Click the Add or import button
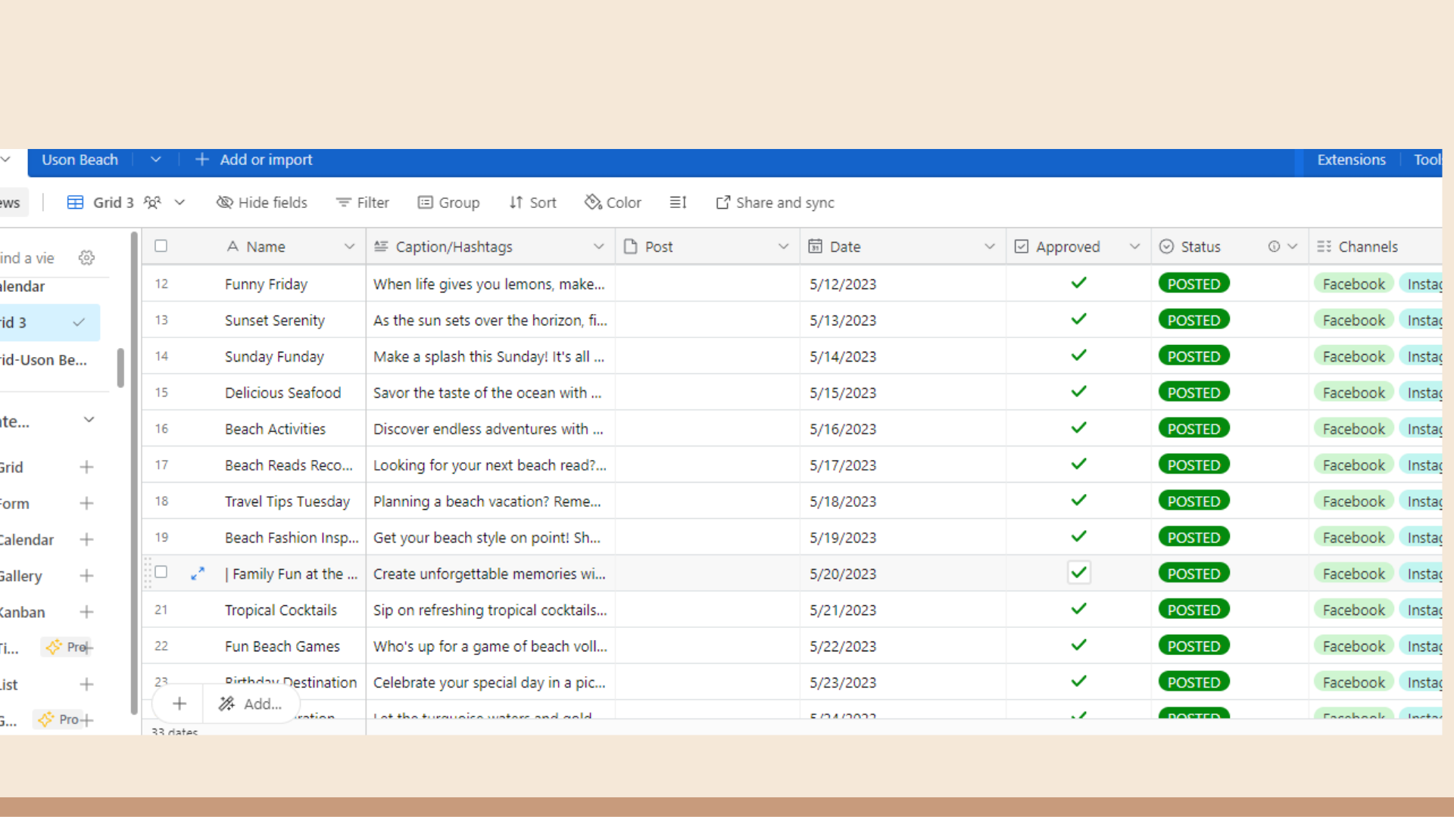Screen dimensions: 1454x817 click(254, 160)
